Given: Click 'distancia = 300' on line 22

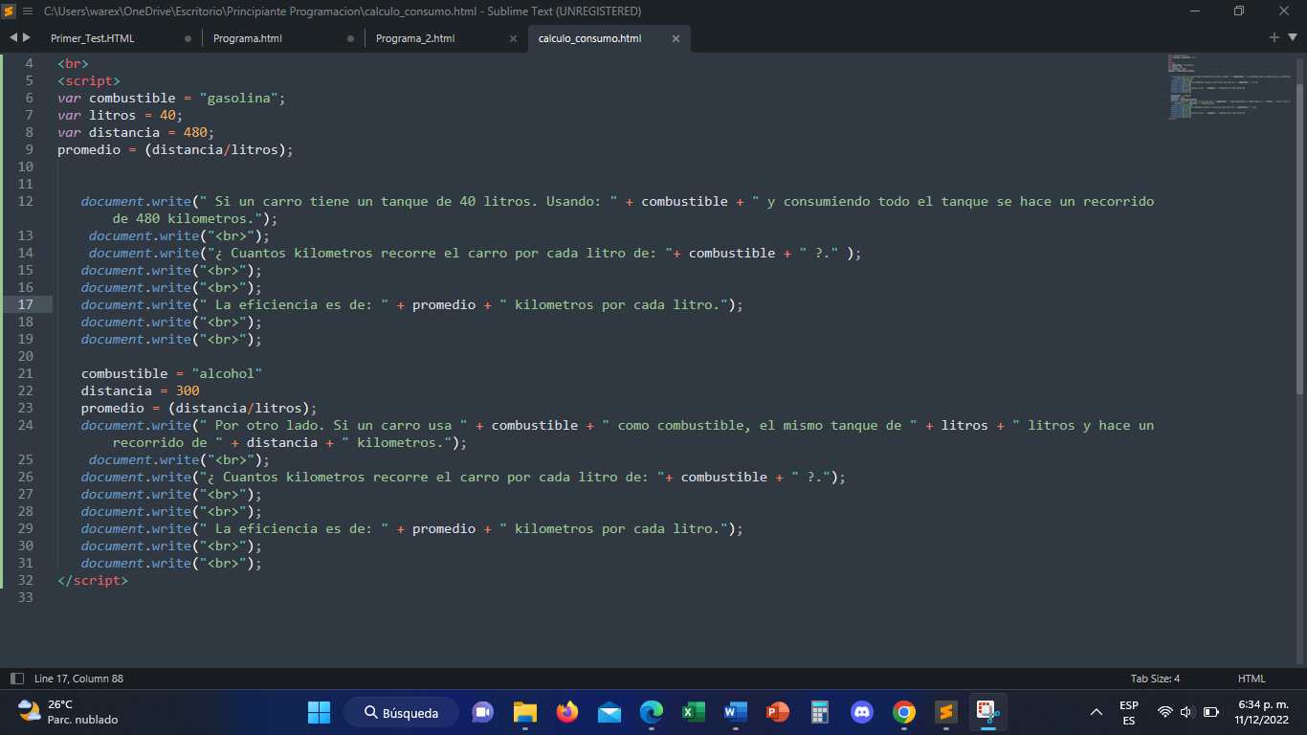Looking at the screenshot, I should (x=141, y=390).
